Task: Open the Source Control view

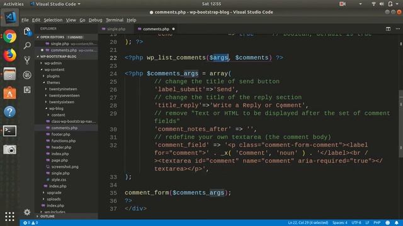Action: (x=27, y=60)
